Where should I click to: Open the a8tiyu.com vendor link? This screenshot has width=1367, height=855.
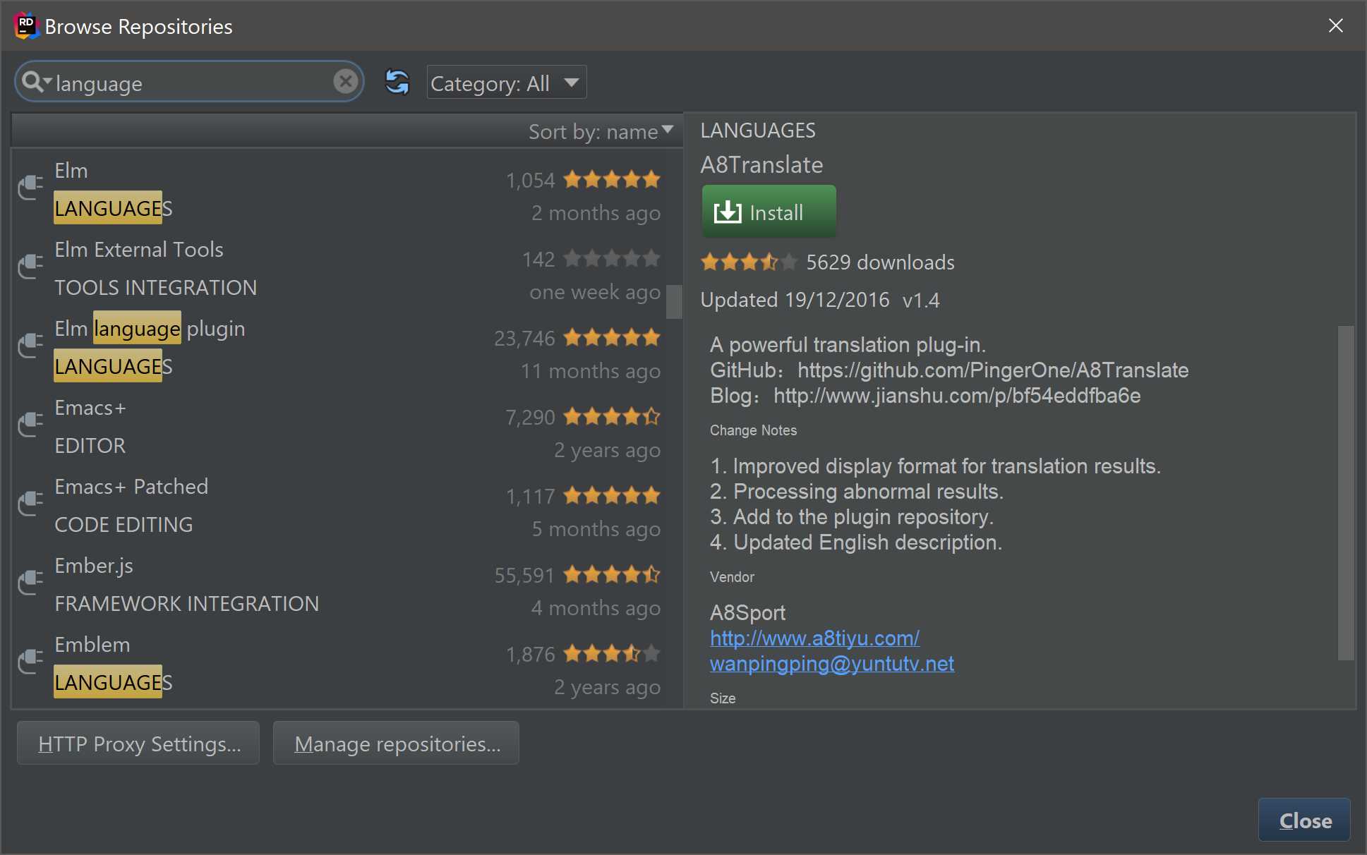click(814, 638)
